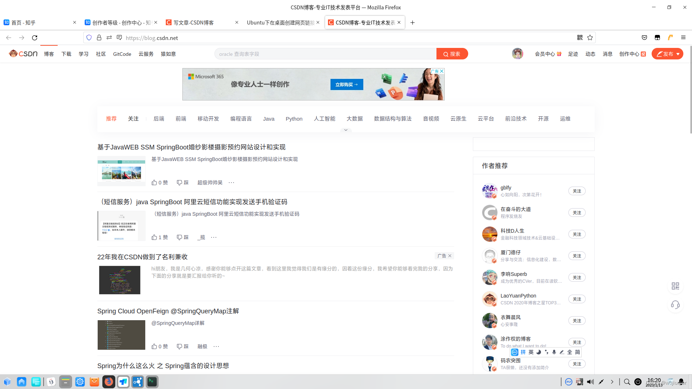Expand category list chevron below tabs
The height and width of the screenshot is (389, 692).
(x=346, y=130)
